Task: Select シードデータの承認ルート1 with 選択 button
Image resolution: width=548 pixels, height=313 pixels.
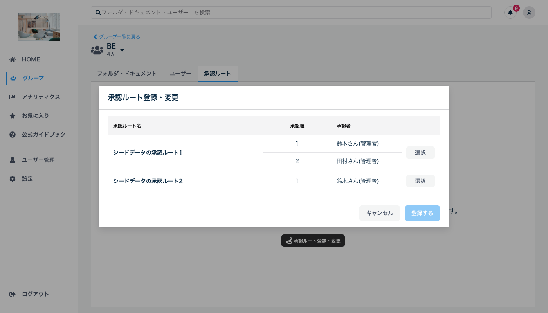Action: [x=420, y=153]
